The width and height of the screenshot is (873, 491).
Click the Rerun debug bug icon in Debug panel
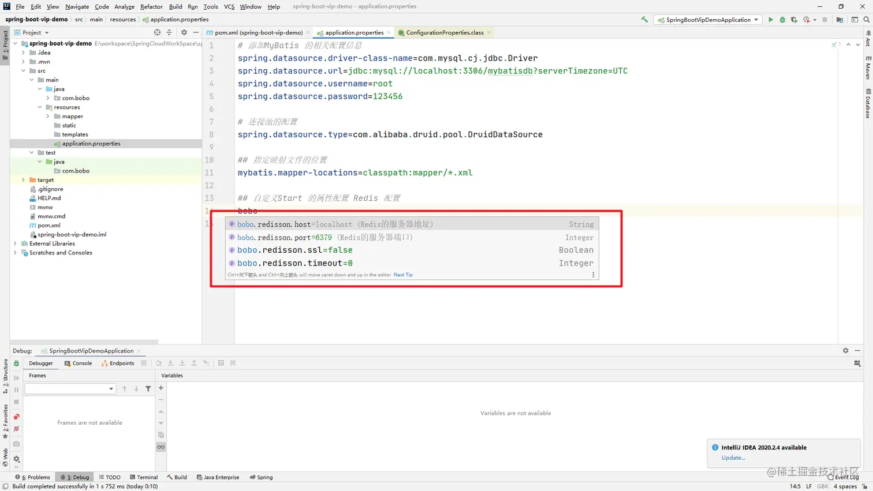(16, 363)
